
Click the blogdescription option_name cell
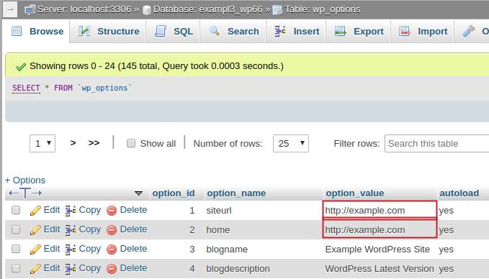point(238,268)
